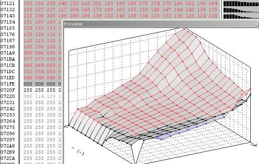Click the blue highlighted cells on the 3D surface
Image resolution: width=259 pixels, height=164 pixels.
190,128
